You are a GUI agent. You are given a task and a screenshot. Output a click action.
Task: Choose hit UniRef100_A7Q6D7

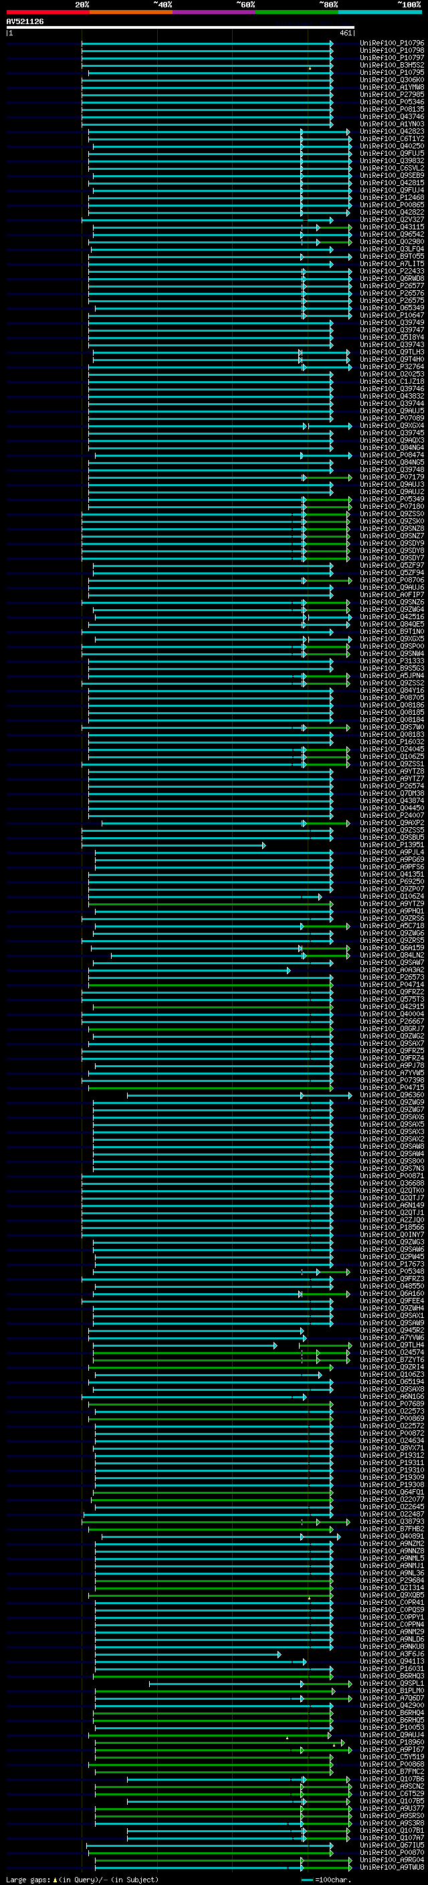(392, 1698)
